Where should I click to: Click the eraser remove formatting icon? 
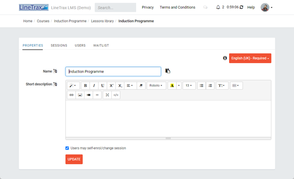coord(141,86)
